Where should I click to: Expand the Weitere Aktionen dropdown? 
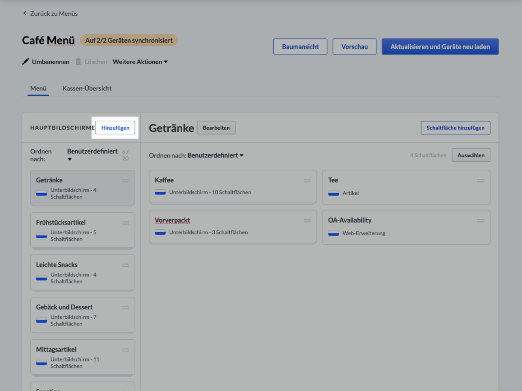point(140,62)
